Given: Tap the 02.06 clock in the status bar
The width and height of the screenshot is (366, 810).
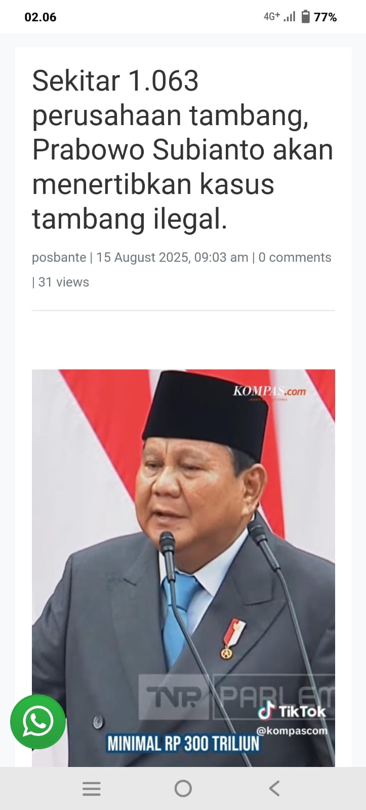Looking at the screenshot, I should tap(40, 17).
